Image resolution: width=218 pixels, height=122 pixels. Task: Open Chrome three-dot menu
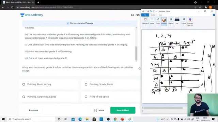click(x=215, y=7)
